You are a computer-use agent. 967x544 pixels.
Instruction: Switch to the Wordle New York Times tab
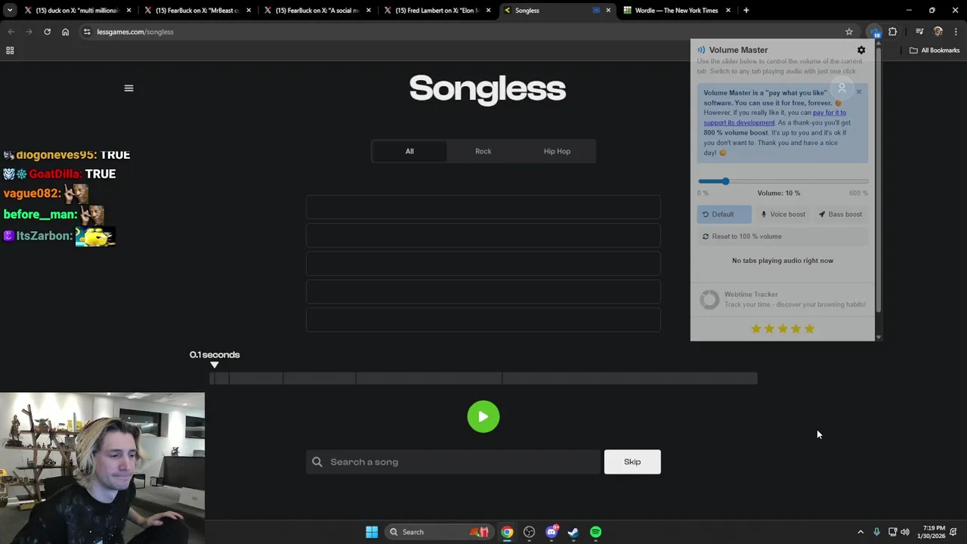pyautogui.click(x=676, y=11)
